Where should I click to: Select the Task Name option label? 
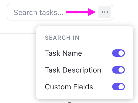(63, 53)
